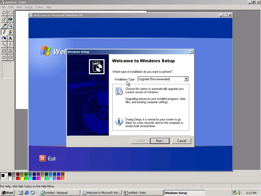Pick the bright red color swatch
Image resolution: width=261 pixels, height=196 pixels.
(x=18, y=178)
